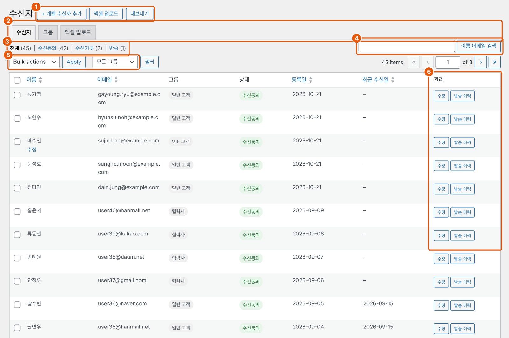Click 수정 button for 류가영
The height and width of the screenshot is (338, 509).
coord(441,96)
